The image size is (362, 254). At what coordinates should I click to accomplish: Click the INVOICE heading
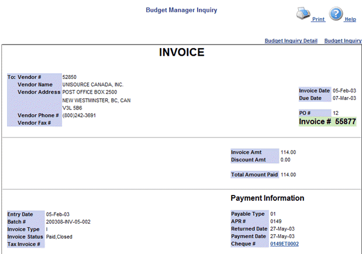coord(182,52)
